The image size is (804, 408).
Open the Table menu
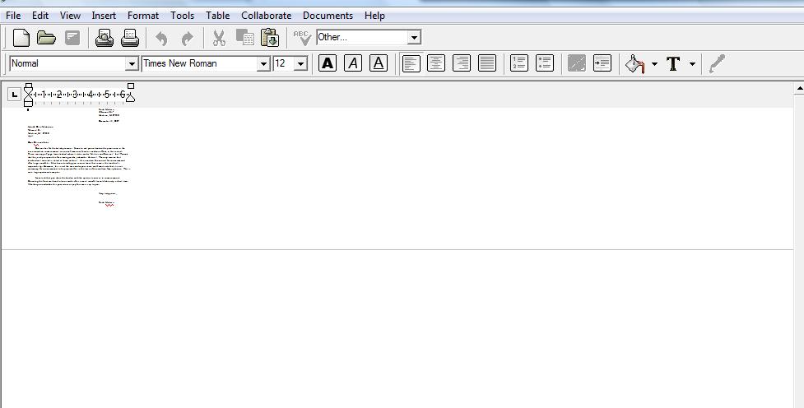click(217, 15)
